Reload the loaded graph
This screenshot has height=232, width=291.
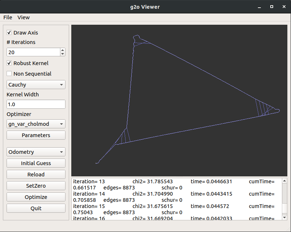[36, 174]
